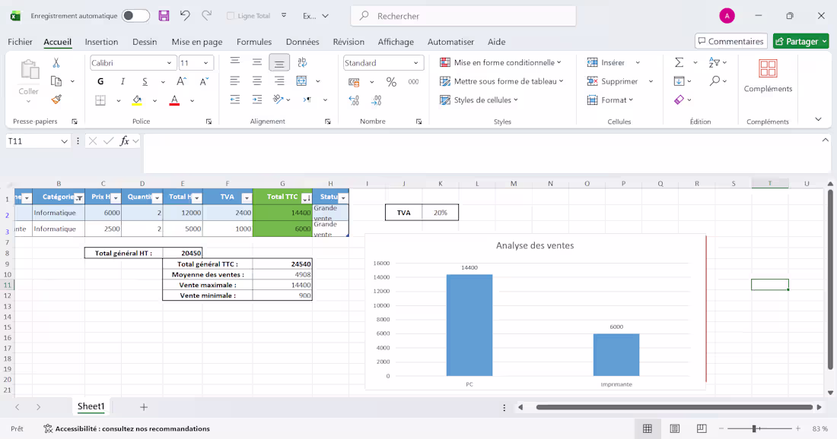Click the Save icon in title bar
837x439 pixels.
(x=164, y=16)
